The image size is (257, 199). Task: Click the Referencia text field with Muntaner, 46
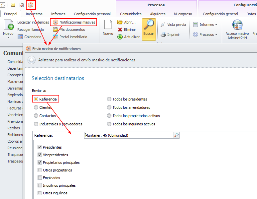129,135
